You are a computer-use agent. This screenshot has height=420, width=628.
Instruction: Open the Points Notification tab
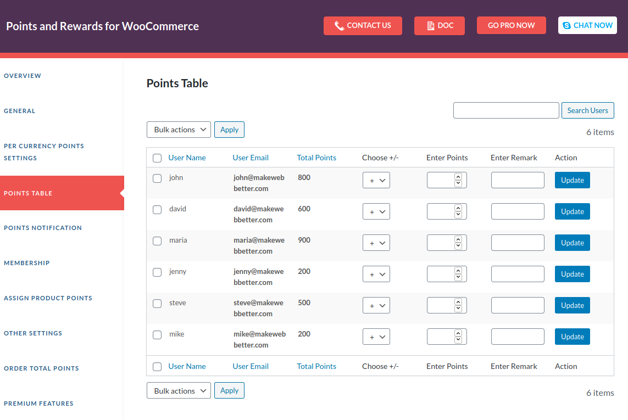(x=43, y=228)
